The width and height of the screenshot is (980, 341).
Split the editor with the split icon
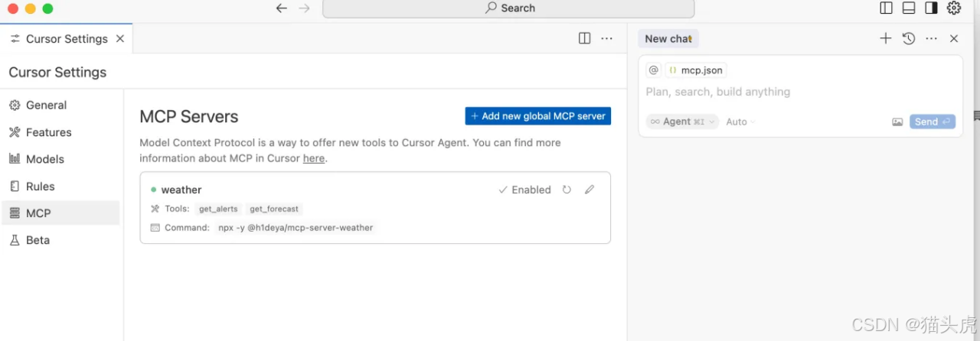coord(585,38)
